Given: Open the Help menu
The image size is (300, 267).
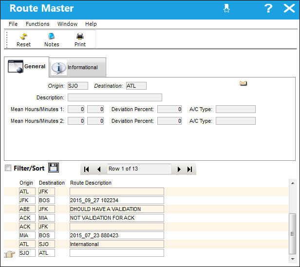Looking at the screenshot, I should (x=91, y=24).
